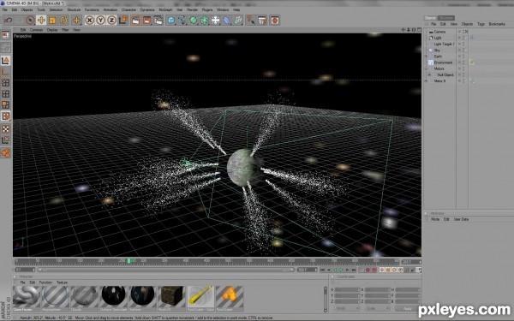Toggle visibility dots for Earth
The width and height of the screenshot is (514, 321).
(x=463, y=56)
